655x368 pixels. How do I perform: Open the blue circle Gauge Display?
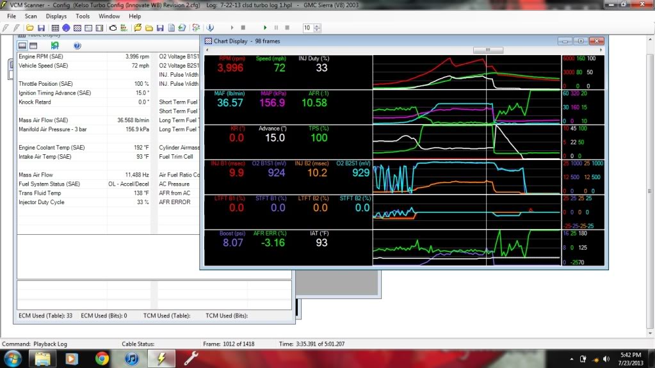[x=66, y=28]
